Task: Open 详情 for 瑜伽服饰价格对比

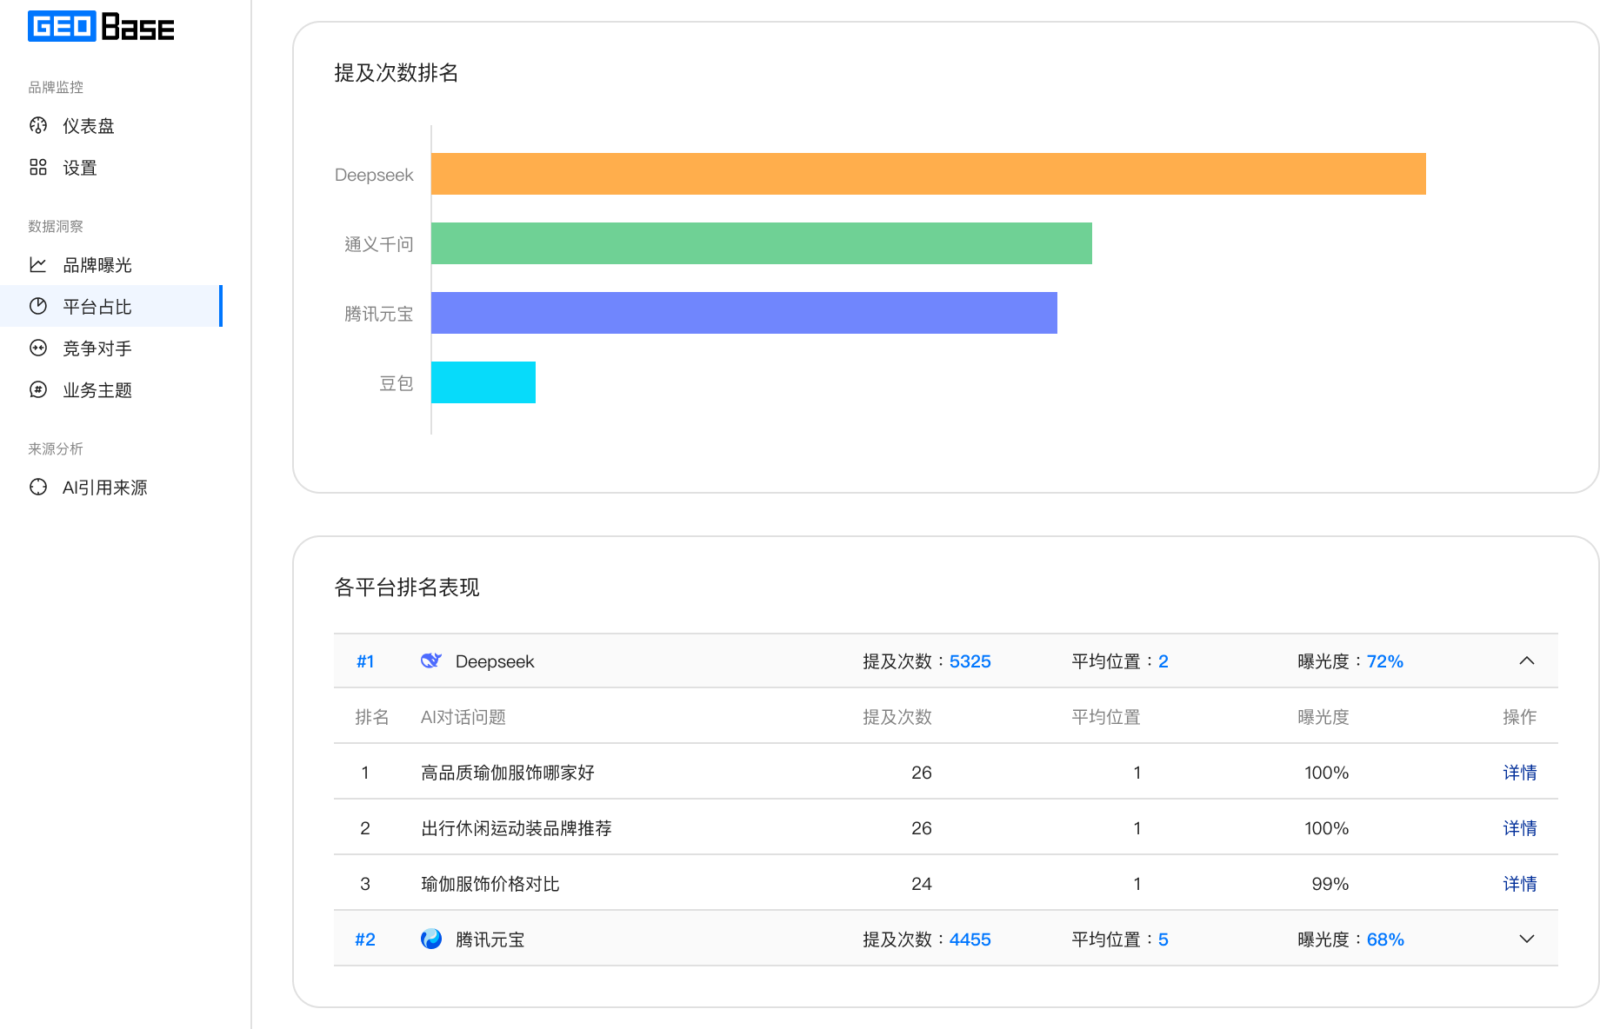Action: 1520,883
